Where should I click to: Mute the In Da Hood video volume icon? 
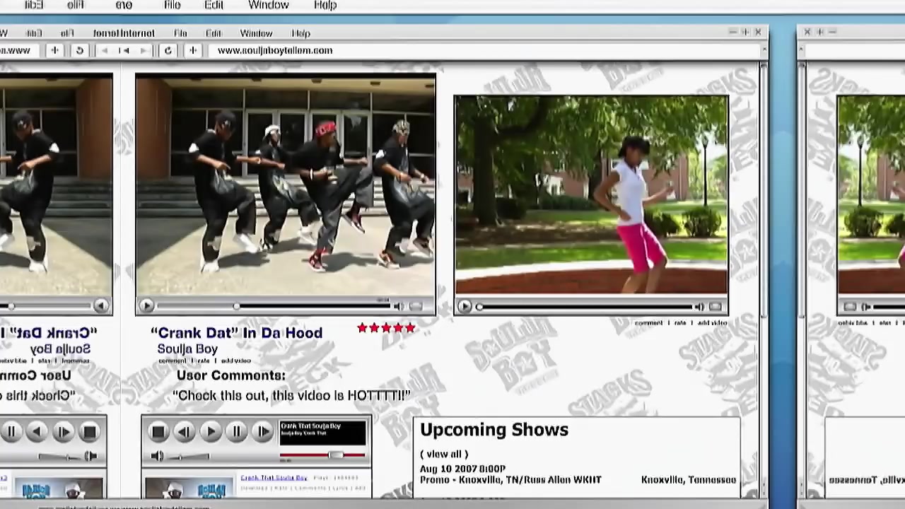pyautogui.click(x=398, y=306)
